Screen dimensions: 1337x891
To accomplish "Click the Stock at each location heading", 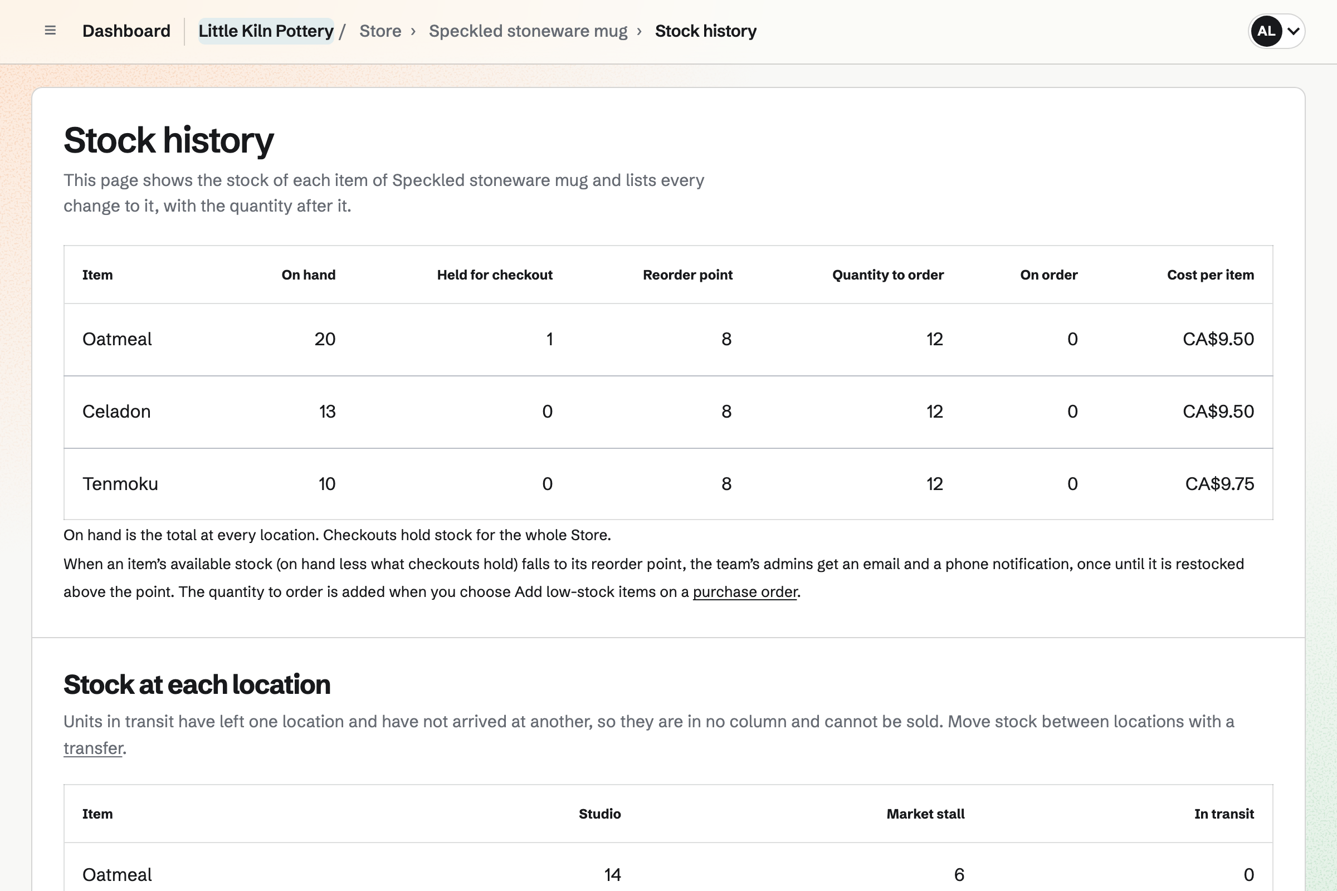I will pos(197,685).
